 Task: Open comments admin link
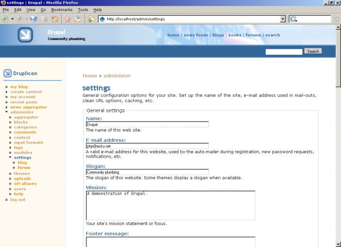click(25, 132)
